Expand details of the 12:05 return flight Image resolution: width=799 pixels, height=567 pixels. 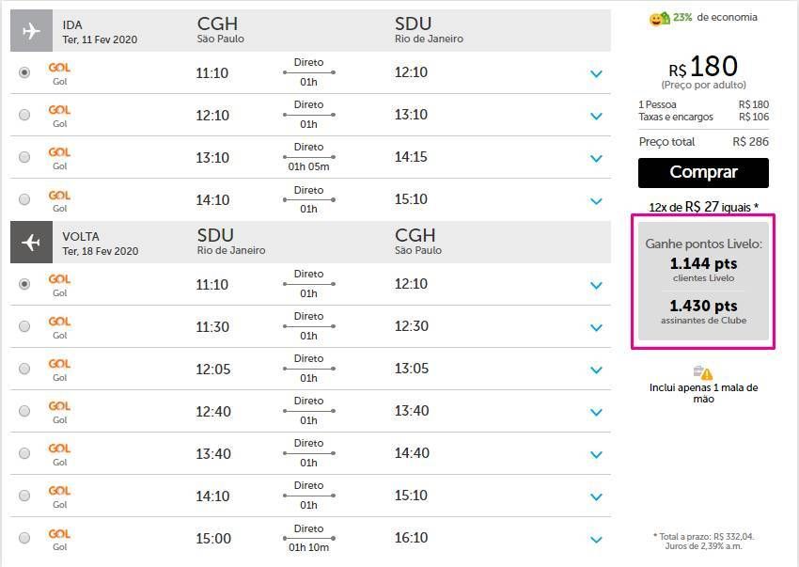(x=596, y=370)
